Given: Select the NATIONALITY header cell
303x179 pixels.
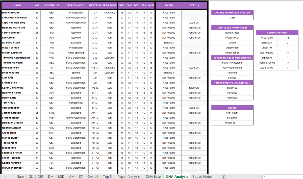Looking at the screenshot, I should pyautogui.click(x=52, y=5).
